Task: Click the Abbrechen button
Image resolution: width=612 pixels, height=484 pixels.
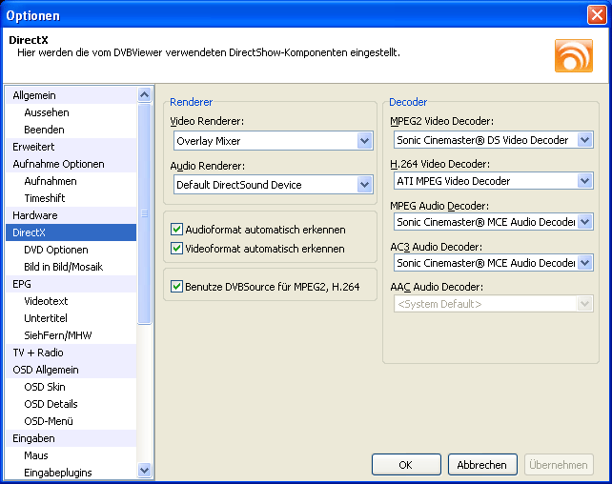Action: pos(482,465)
